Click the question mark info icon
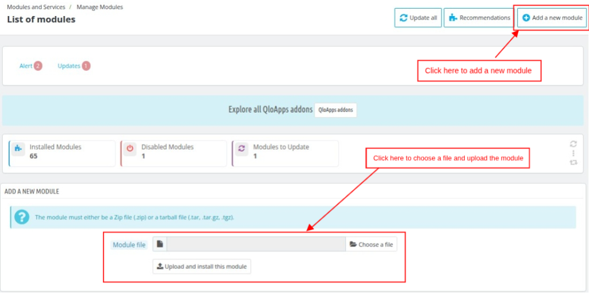This screenshot has width=589, height=293. pyautogui.click(x=22, y=217)
